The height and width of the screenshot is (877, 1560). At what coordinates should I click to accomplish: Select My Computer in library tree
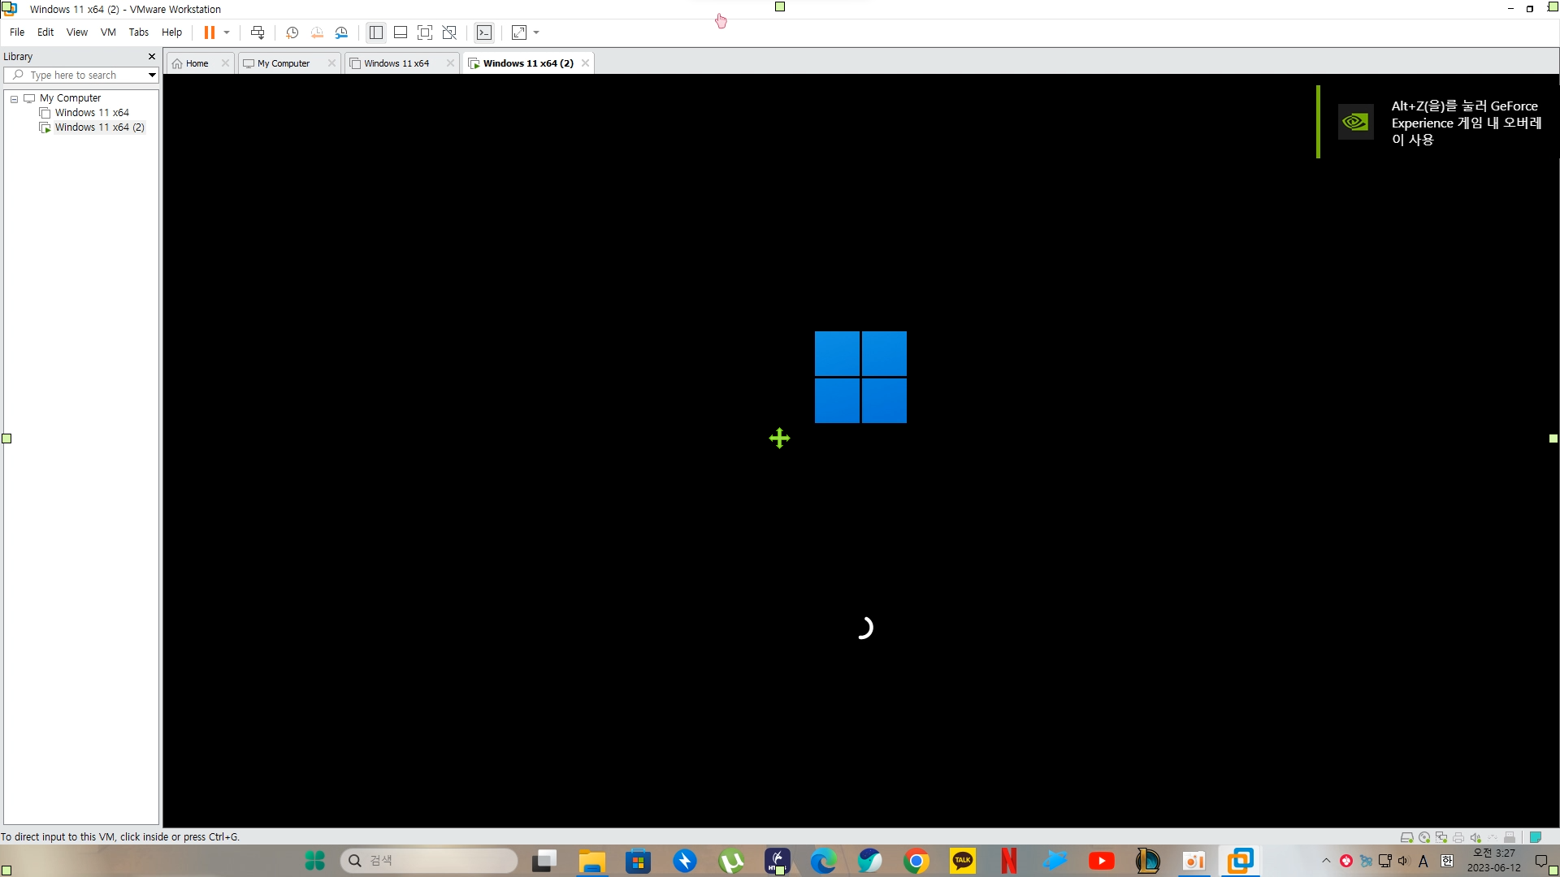(x=70, y=98)
